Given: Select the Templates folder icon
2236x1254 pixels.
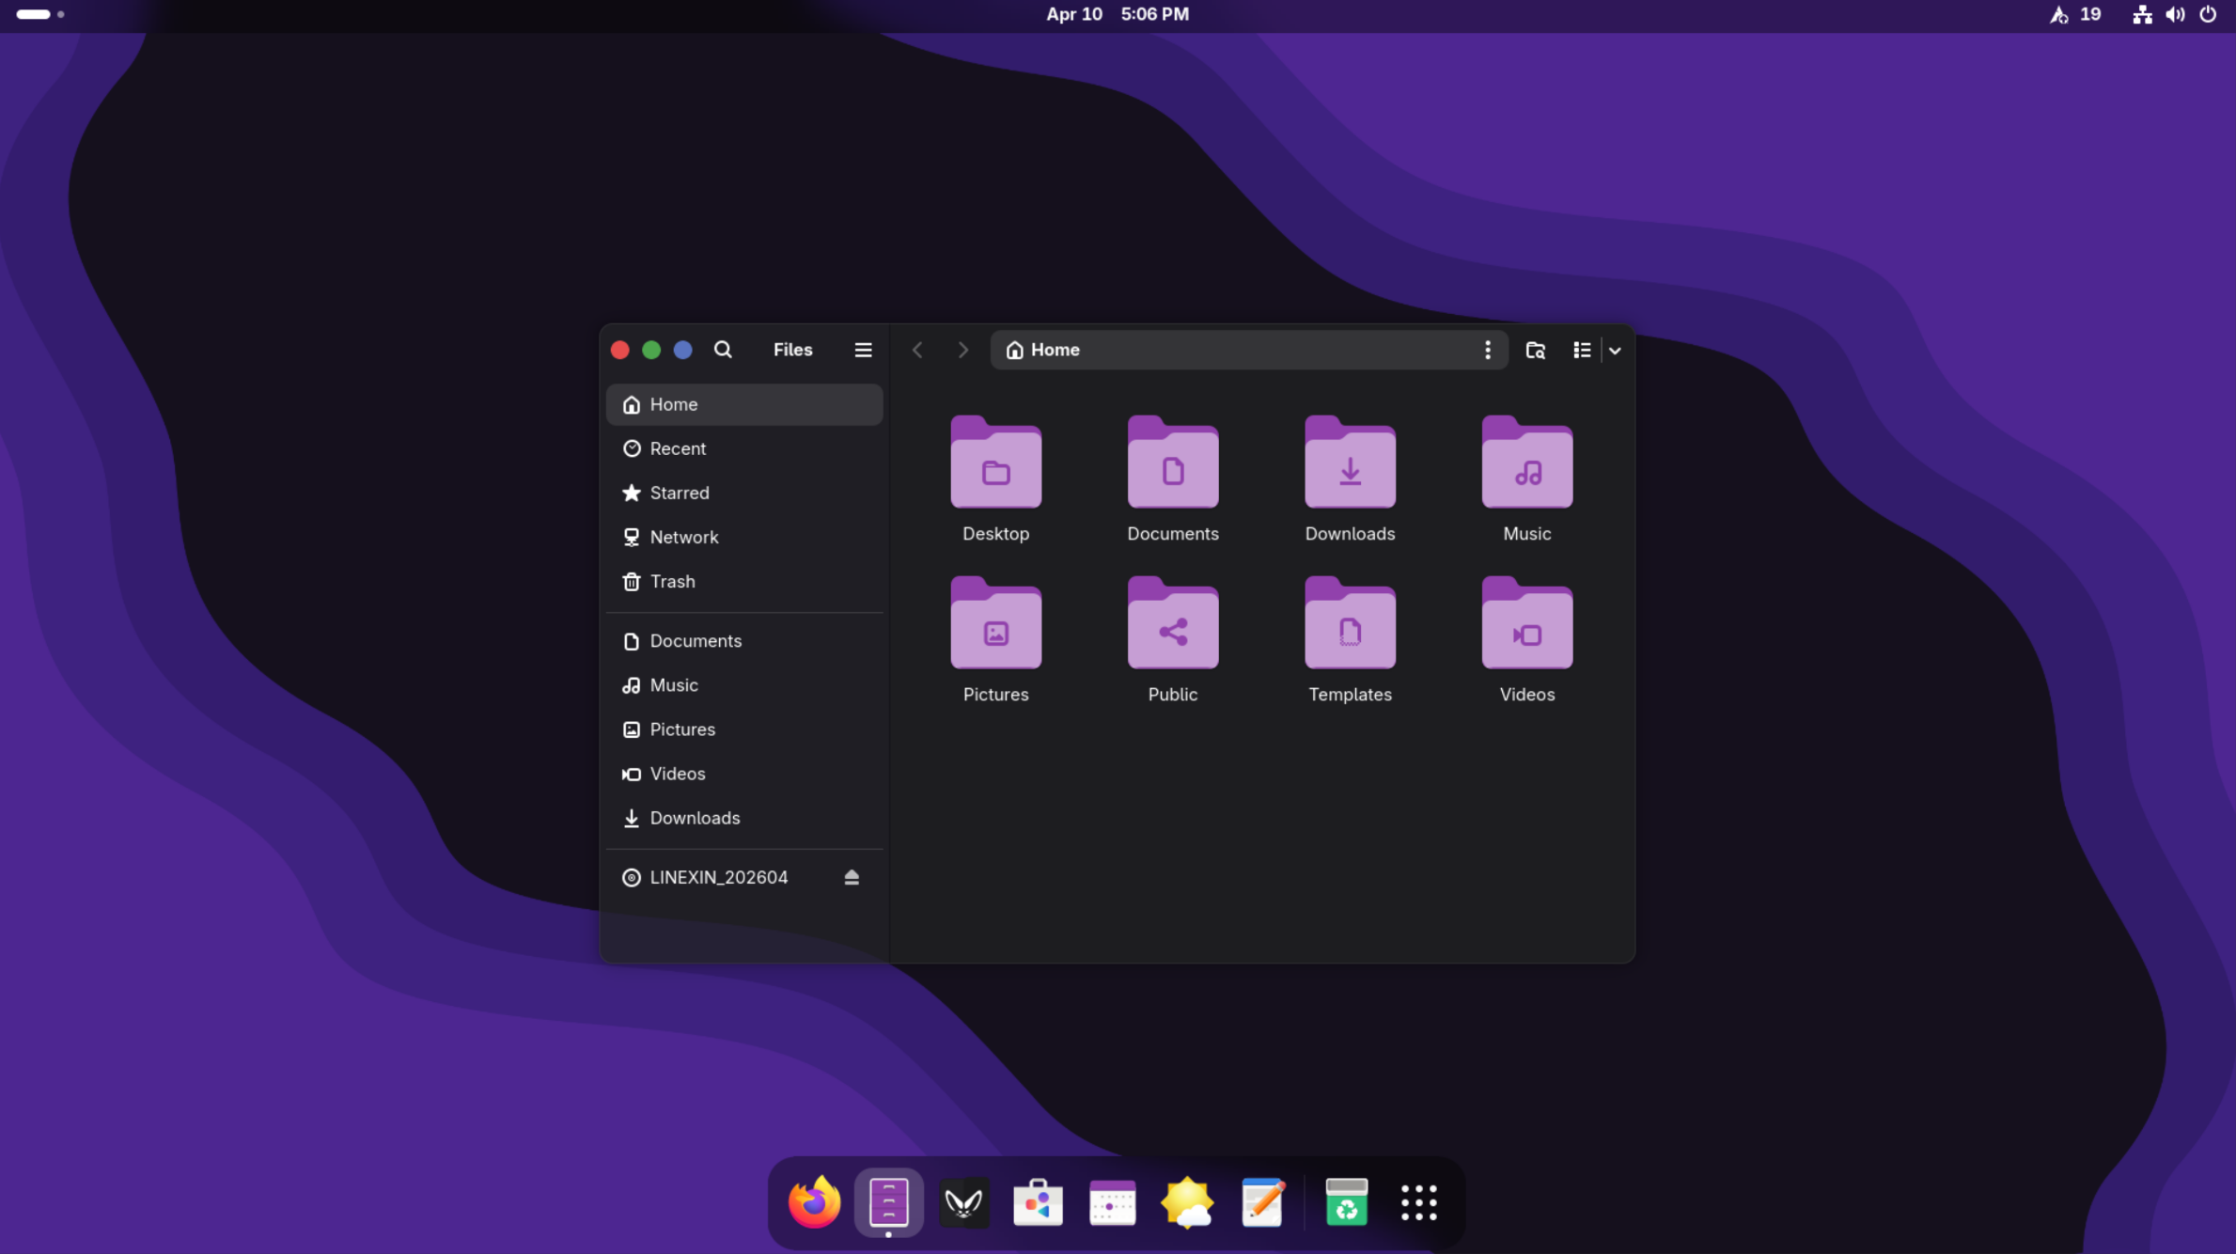Looking at the screenshot, I should coord(1350,623).
